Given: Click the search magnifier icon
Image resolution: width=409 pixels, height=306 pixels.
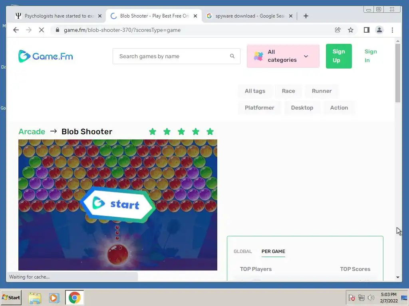Looking at the screenshot, I should point(232,56).
